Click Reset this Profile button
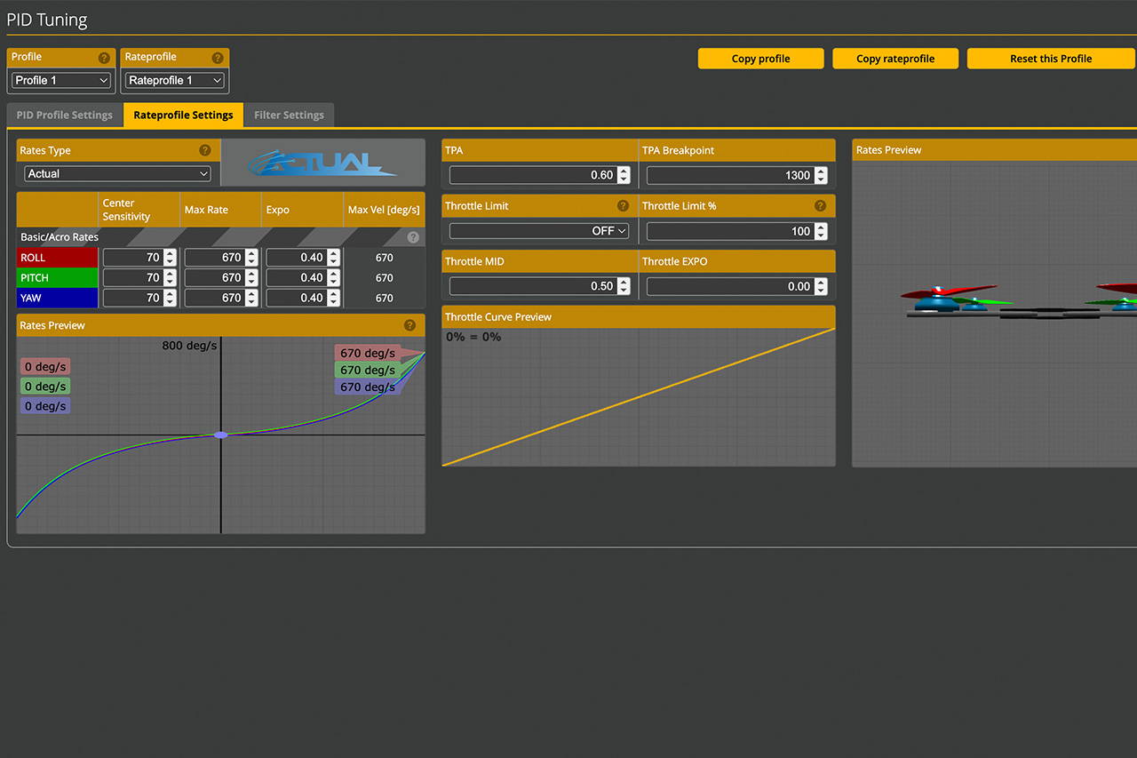The width and height of the screenshot is (1137, 758). pyautogui.click(x=1051, y=59)
